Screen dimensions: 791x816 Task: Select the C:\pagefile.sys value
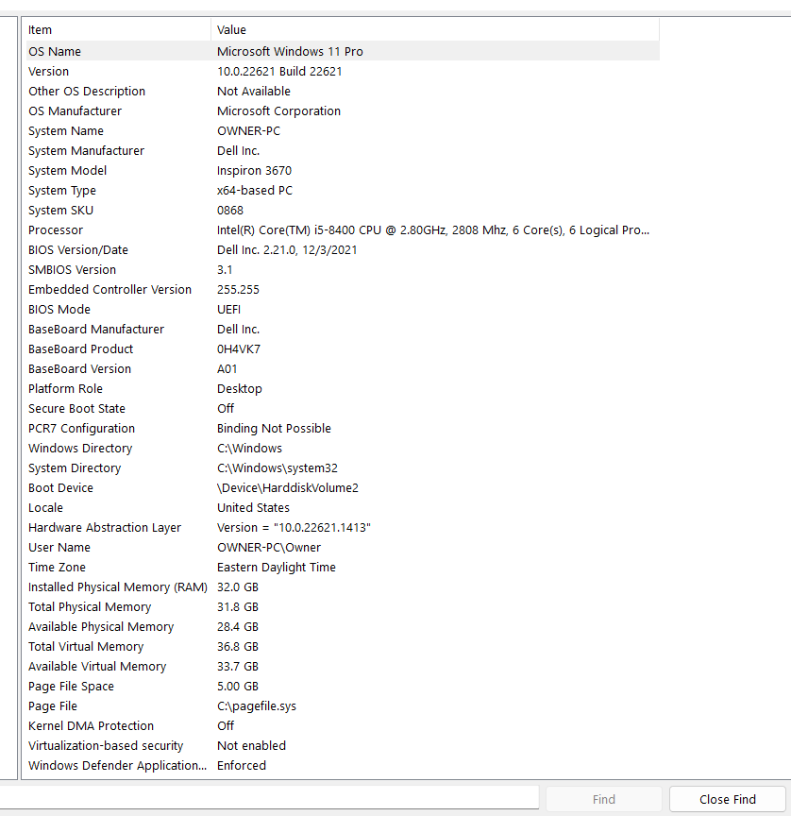pyautogui.click(x=257, y=705)
